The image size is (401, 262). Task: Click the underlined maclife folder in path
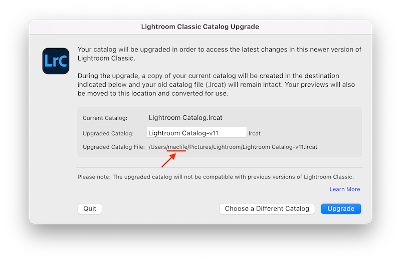pyautogui.click(x=177, y=147)
